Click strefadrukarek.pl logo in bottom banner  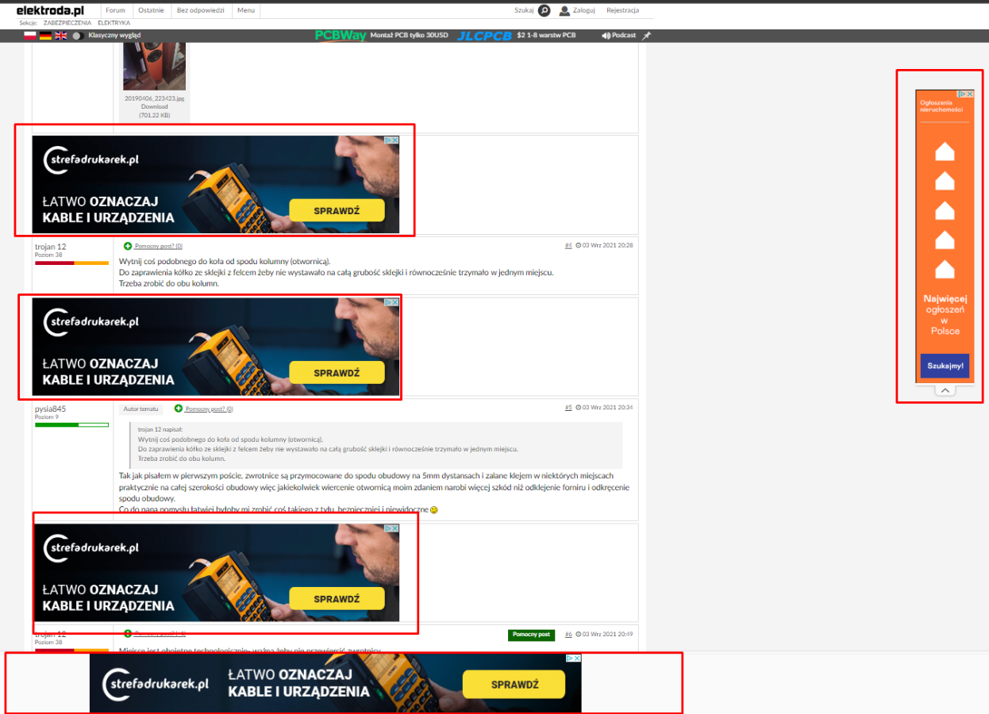tap(156, 684)
